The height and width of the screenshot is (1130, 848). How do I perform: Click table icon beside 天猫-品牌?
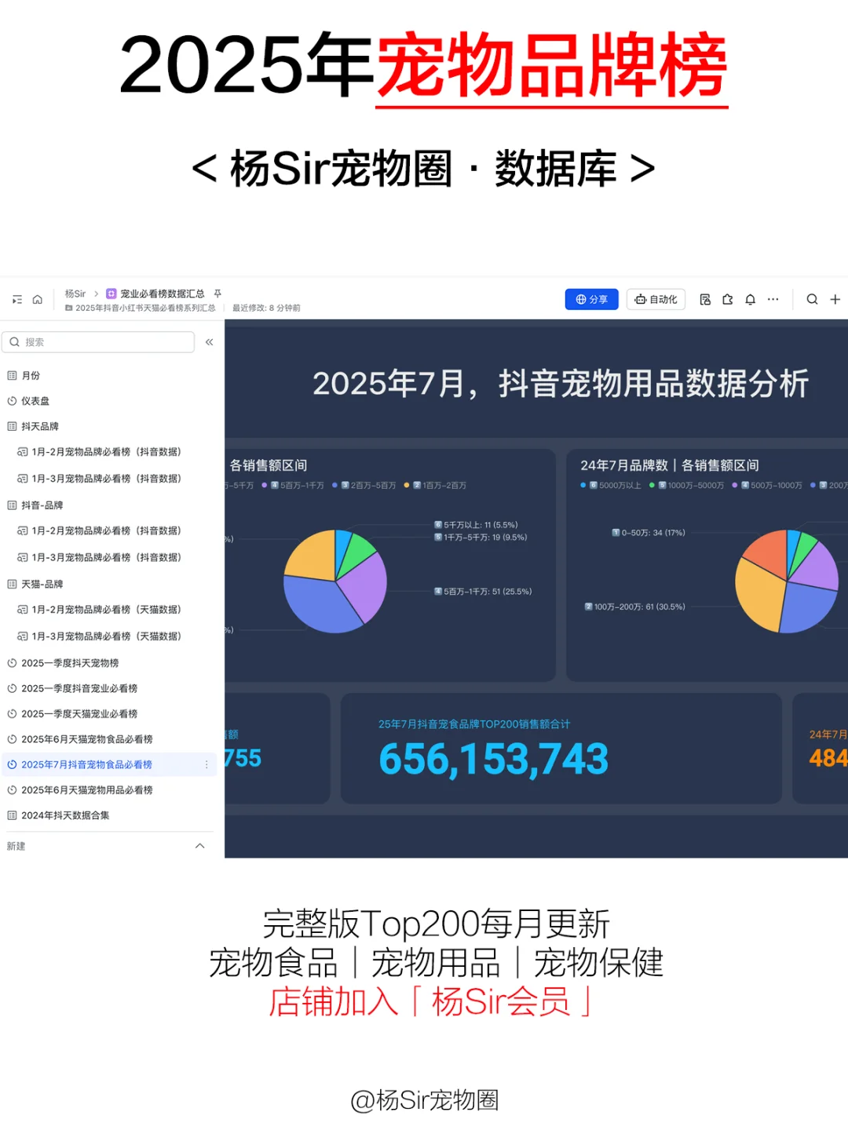point(12,584)
